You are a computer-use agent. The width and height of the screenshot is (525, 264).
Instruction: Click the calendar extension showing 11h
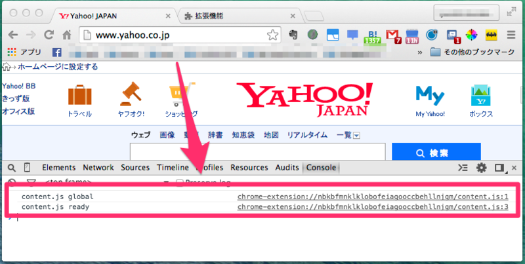point(412,37)
